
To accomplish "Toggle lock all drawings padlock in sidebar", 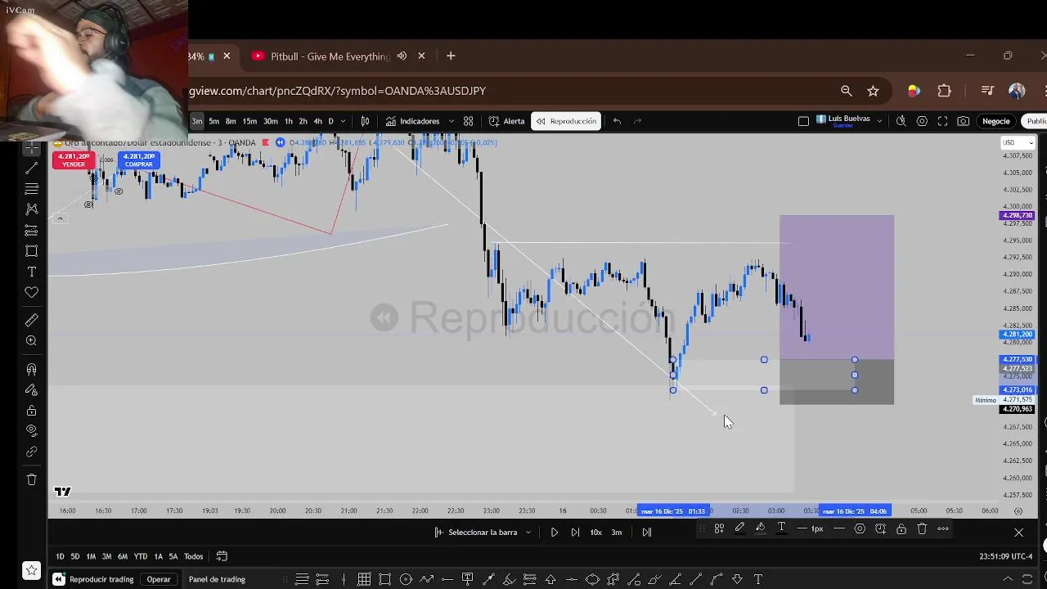I will tap(31, 411).
